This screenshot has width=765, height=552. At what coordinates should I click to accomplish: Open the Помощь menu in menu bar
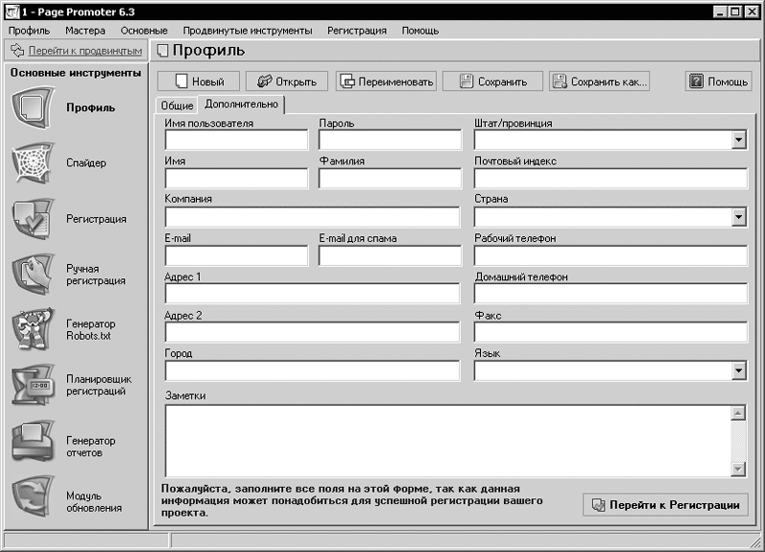click(421, 31)
